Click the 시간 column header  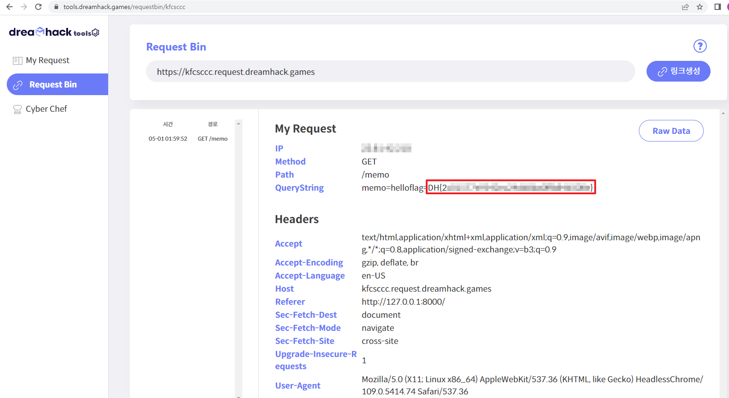168,124
